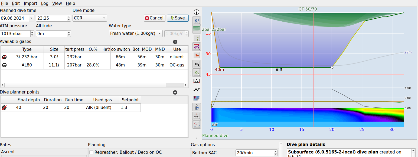This screenshot has width=418, height=157.
Task: Click the light blue air gas bar
Action: click(x=308, y=124)
